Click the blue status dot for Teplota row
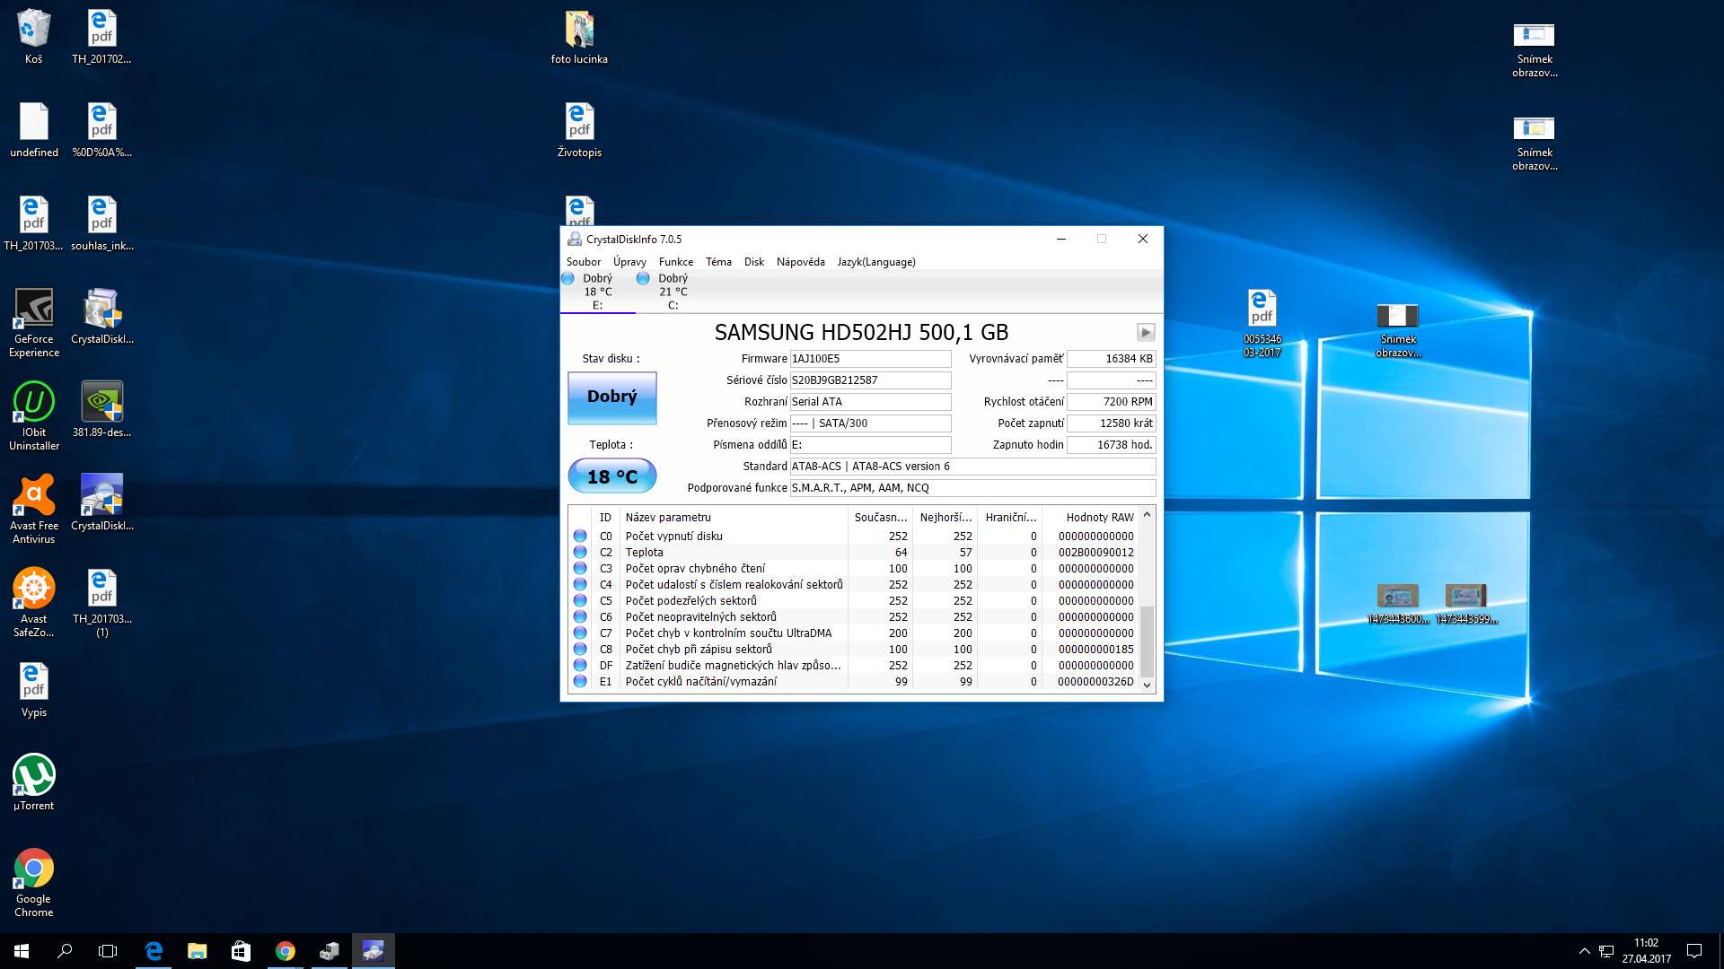Image resolution: width=1724 pixels, height=969 pixels. pyautogui.click(x=580, y=553)
